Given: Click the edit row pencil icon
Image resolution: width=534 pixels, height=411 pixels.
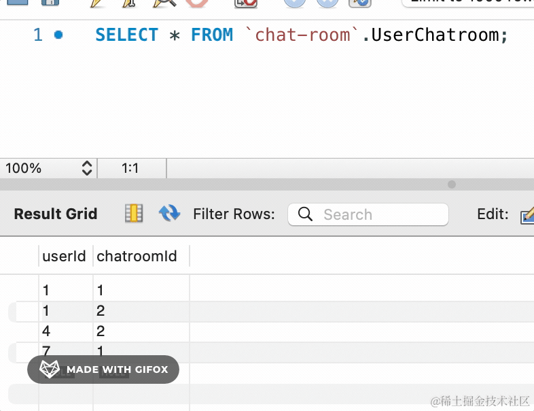Looking at the screenshot, I should click(527, 215).
